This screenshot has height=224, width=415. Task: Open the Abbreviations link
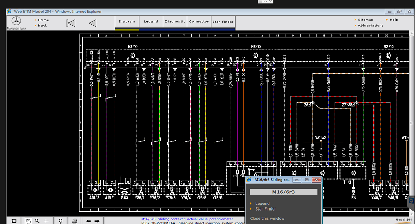370,25
